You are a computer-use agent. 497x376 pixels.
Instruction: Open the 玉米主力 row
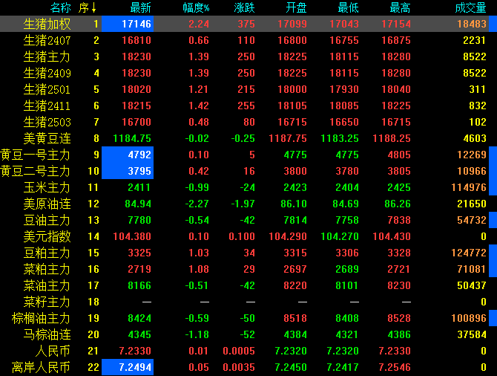tap(249, 187)
